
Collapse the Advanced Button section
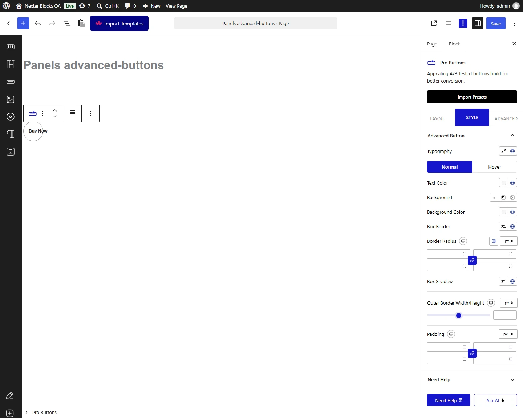512,136
